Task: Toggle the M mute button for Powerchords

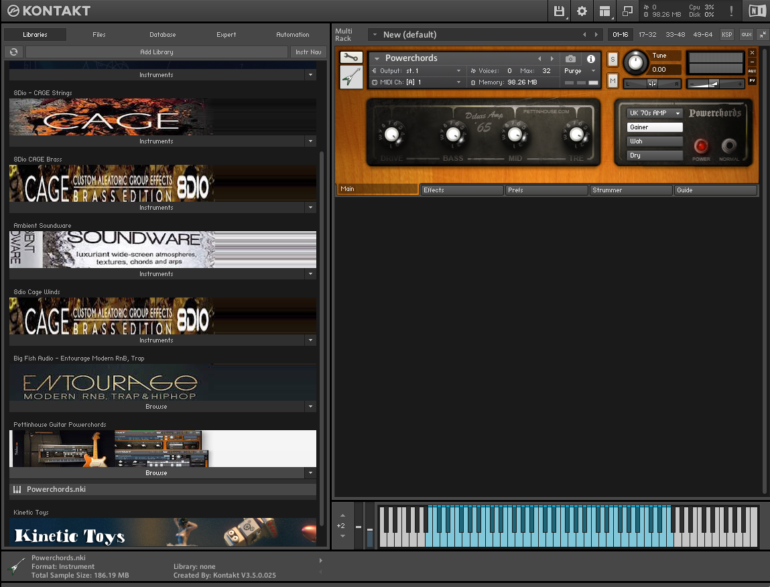Action: 613,80
